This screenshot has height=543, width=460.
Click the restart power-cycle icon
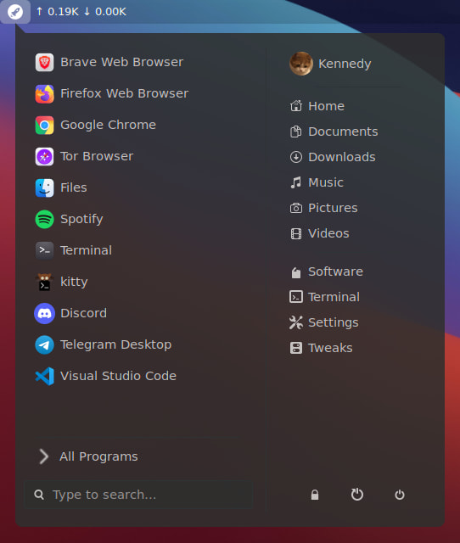coord(357,495)
